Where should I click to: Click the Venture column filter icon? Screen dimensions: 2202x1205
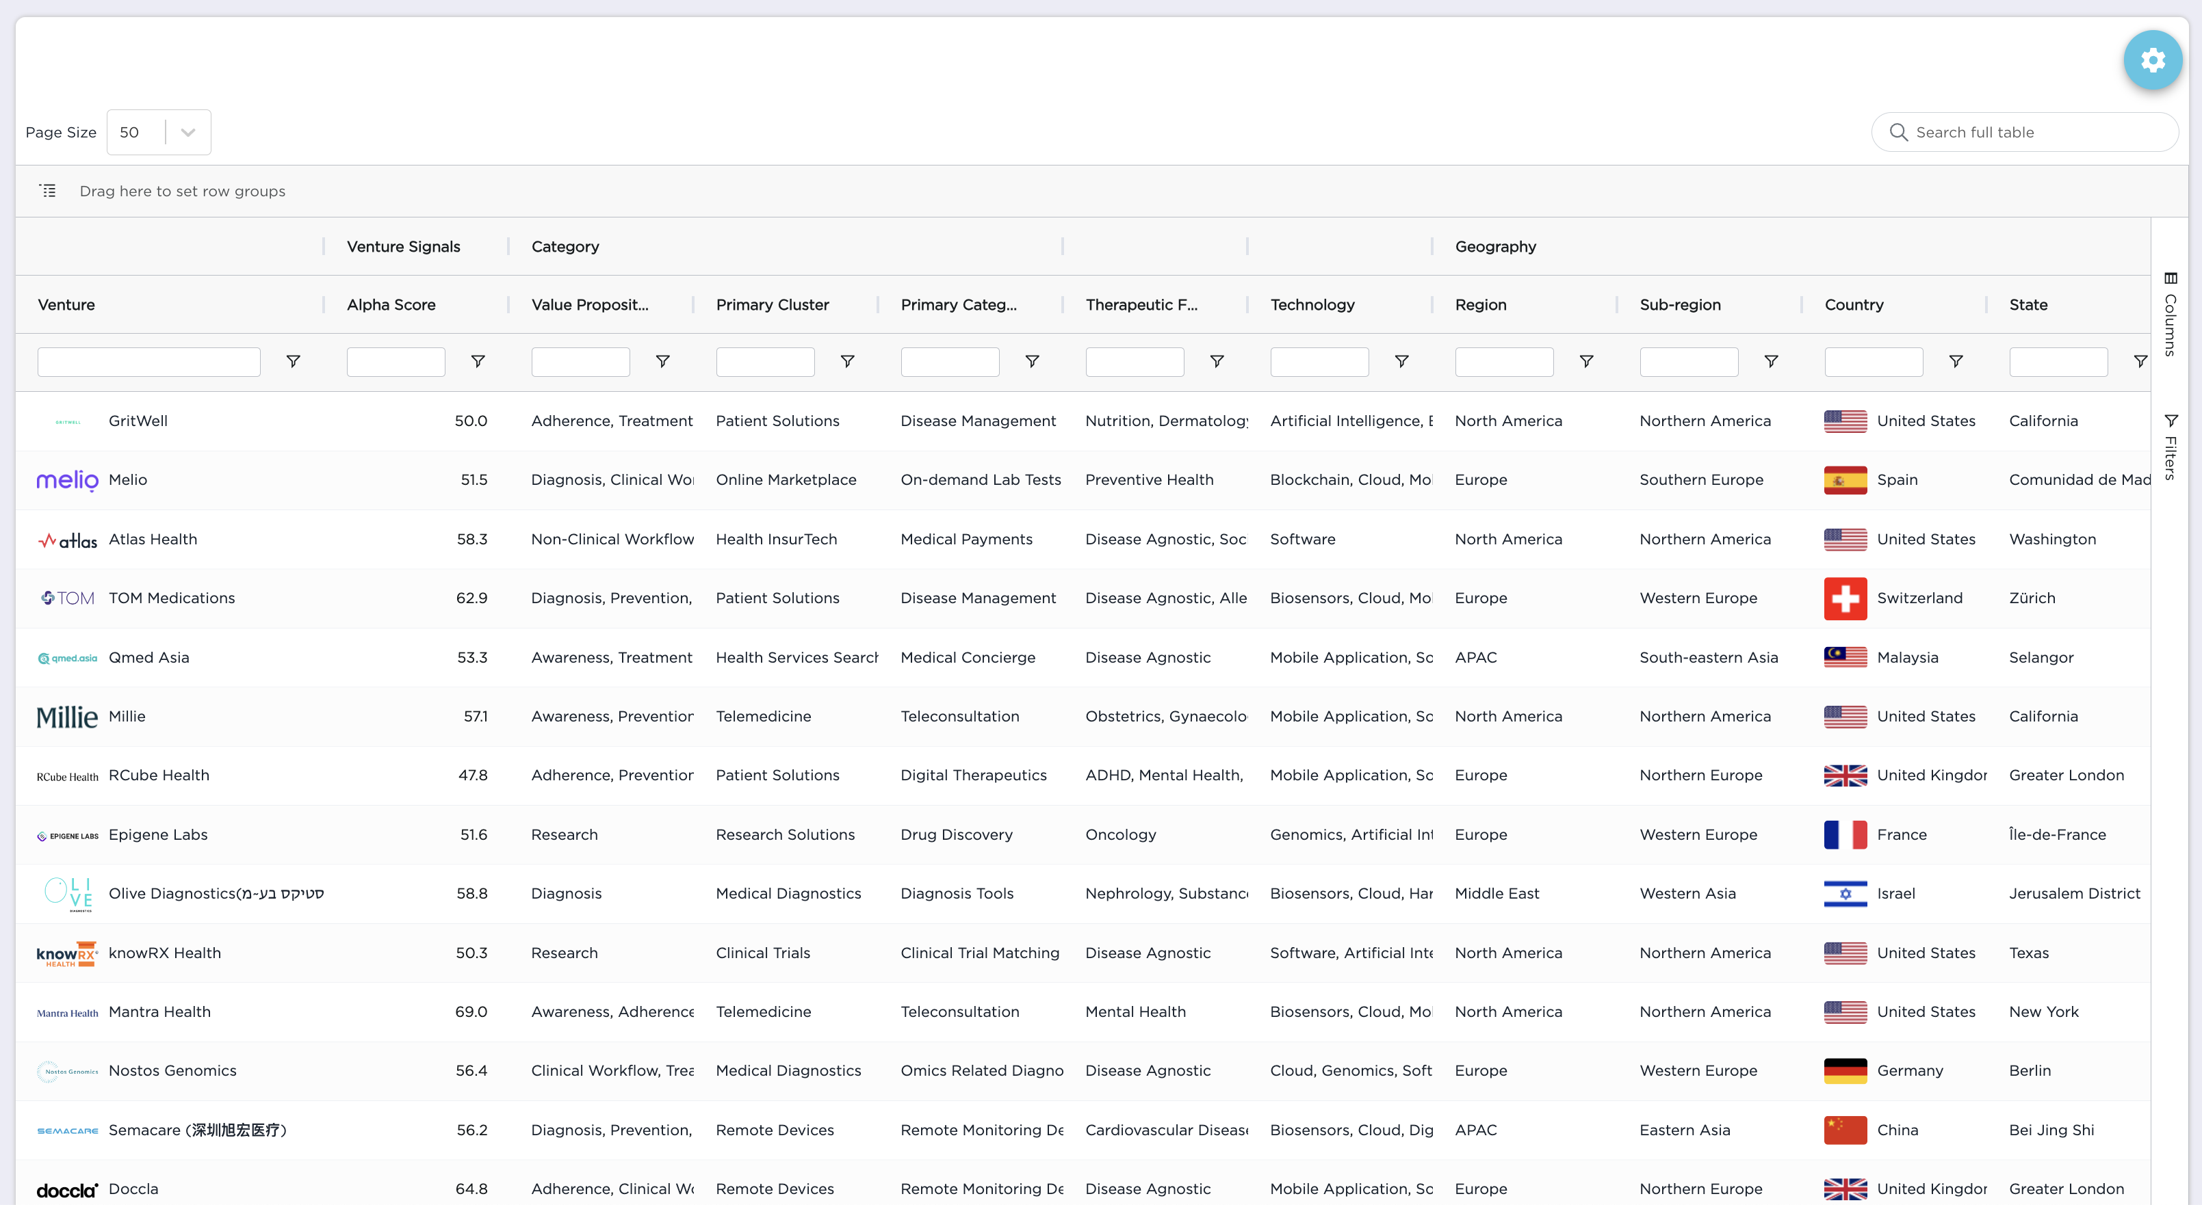(x=293, y=362)
